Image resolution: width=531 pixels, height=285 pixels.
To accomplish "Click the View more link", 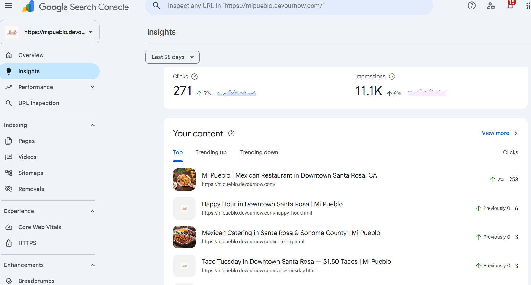I will click(500, 133).
